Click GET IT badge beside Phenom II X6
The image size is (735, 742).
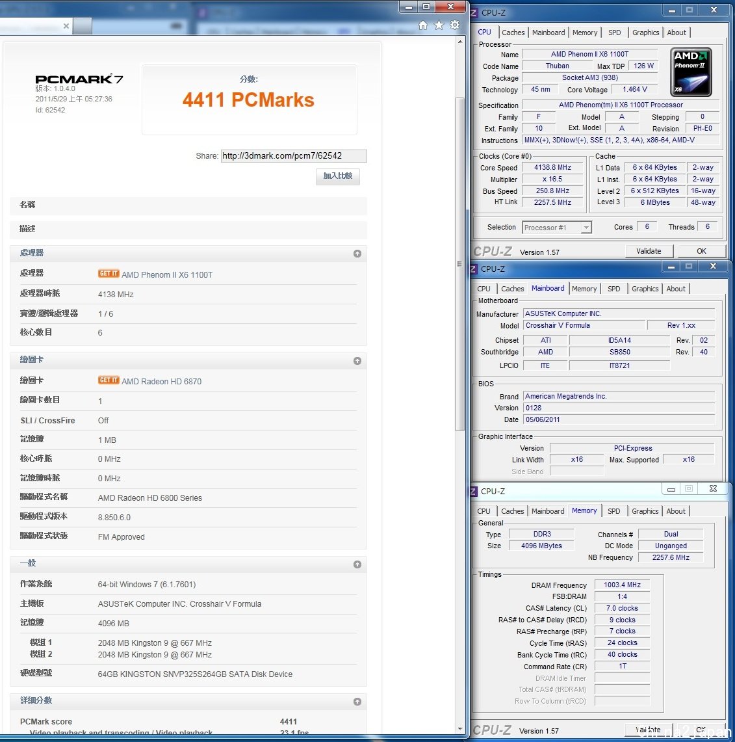coord(109,274)
